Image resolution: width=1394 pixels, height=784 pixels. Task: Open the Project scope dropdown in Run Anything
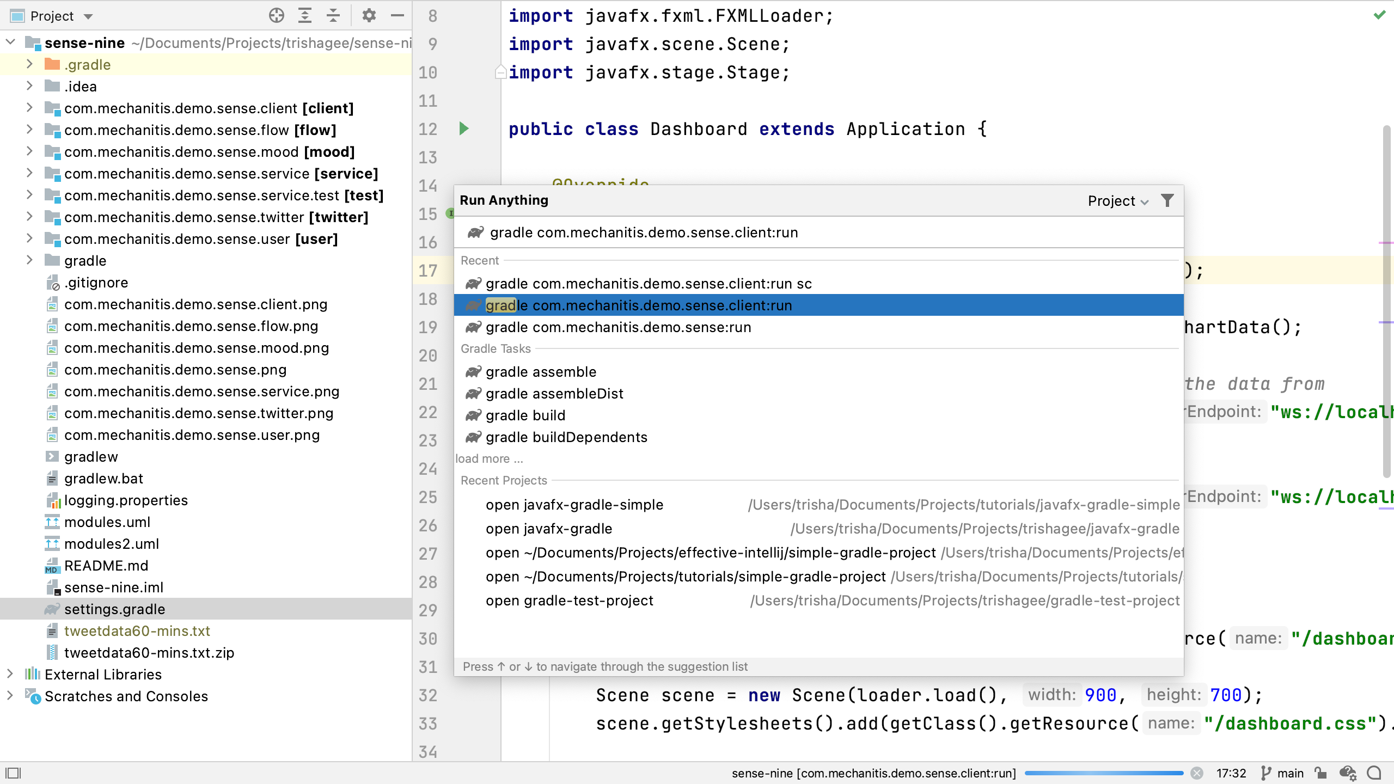pos(1118,201)
